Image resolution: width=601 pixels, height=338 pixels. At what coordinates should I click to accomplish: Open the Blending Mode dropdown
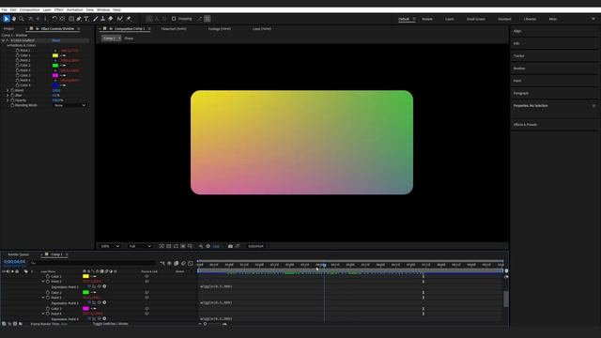click(x=69, y=105)
